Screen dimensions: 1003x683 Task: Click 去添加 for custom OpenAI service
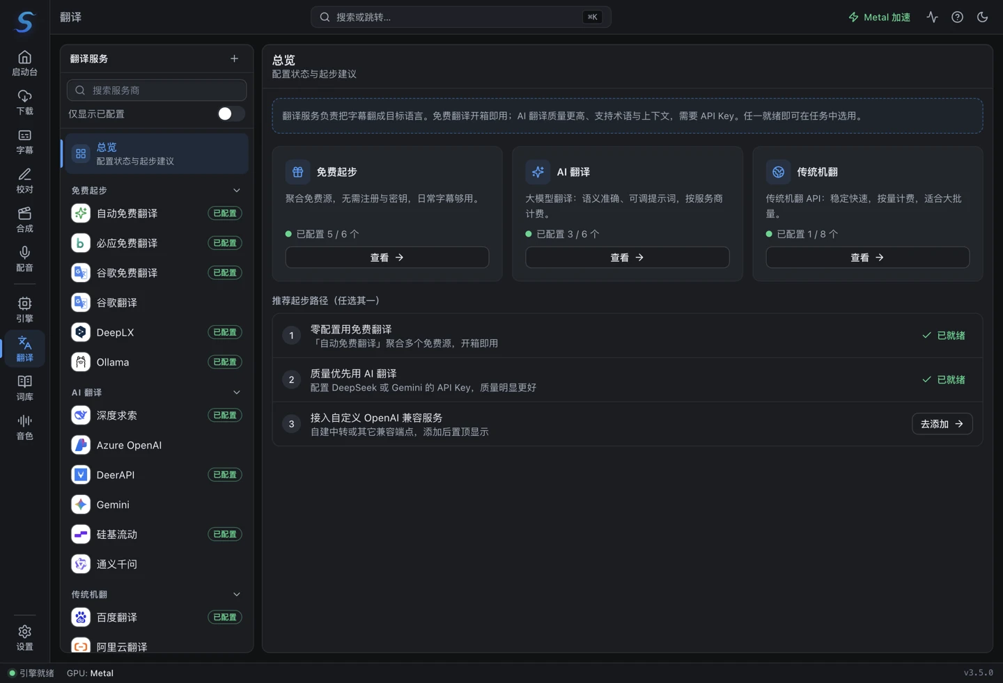[942, 423]
